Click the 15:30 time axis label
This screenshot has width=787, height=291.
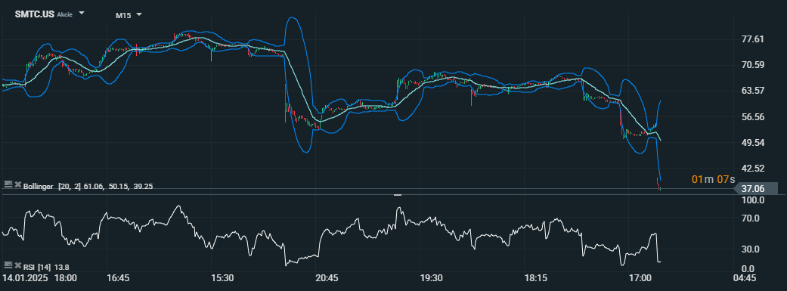point(223,278)
